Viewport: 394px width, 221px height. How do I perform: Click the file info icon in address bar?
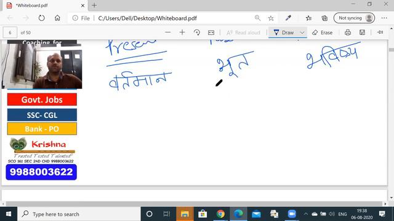(75, 18)
